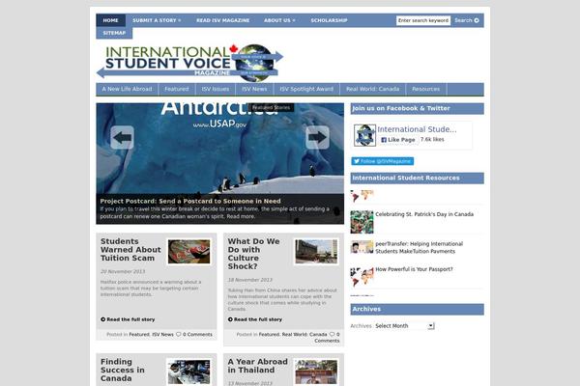Open Resources category tab

425,89
